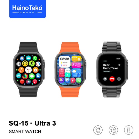
Task: Open the green messages bubble icon
Action: (x=32, y=76)
